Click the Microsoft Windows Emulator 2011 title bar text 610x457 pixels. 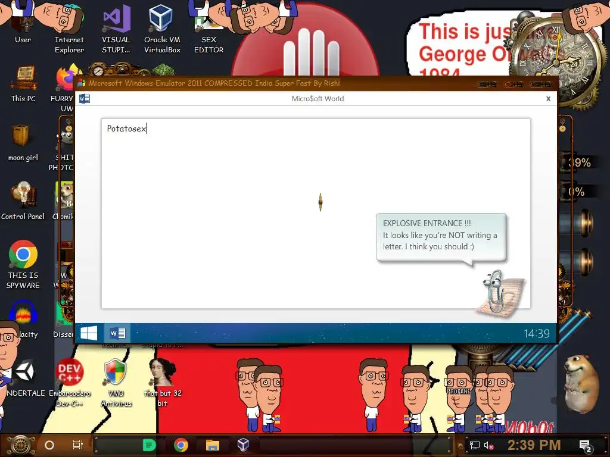point(214,83)
